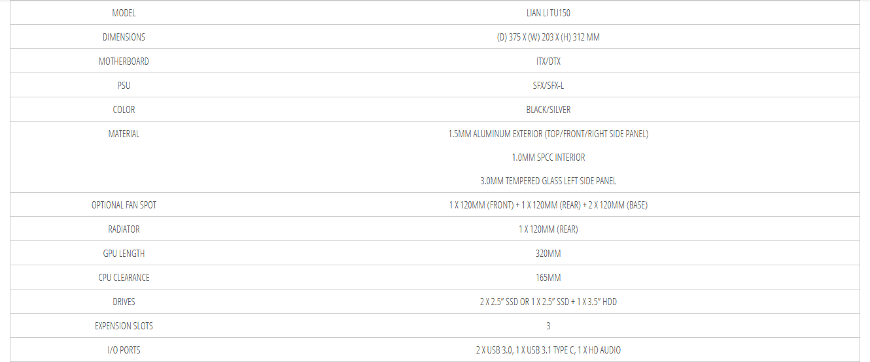Click the 1.0MM SPCC INTERIOR text
Image resolution: width=870 pixels, height=362 pixels.
[x=548, y=157]
